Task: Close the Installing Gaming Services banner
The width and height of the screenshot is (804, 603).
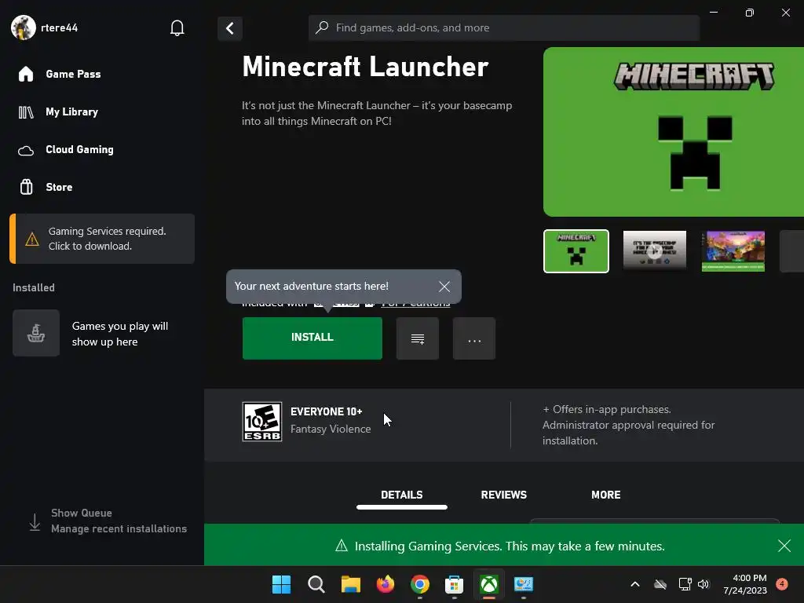Action: pos(784,546)
